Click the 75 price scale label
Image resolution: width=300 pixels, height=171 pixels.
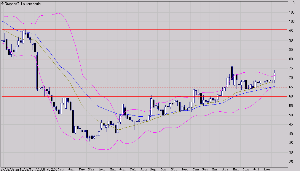[x=291, y=68]
